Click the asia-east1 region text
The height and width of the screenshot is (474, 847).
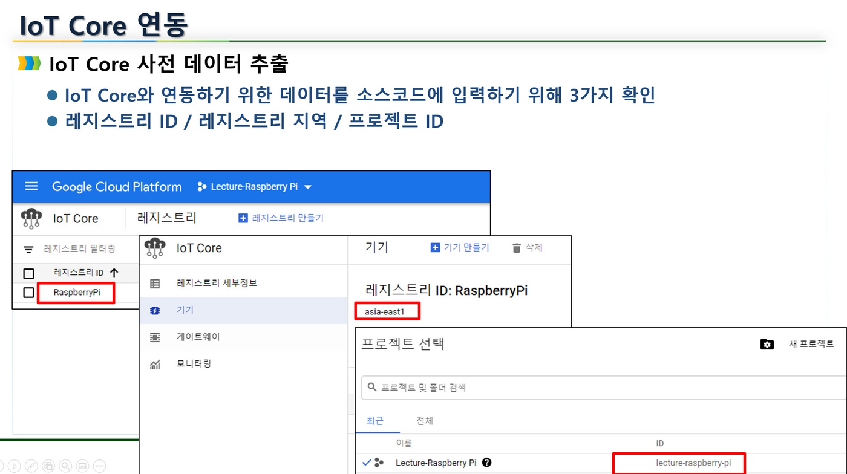[384, 312]
